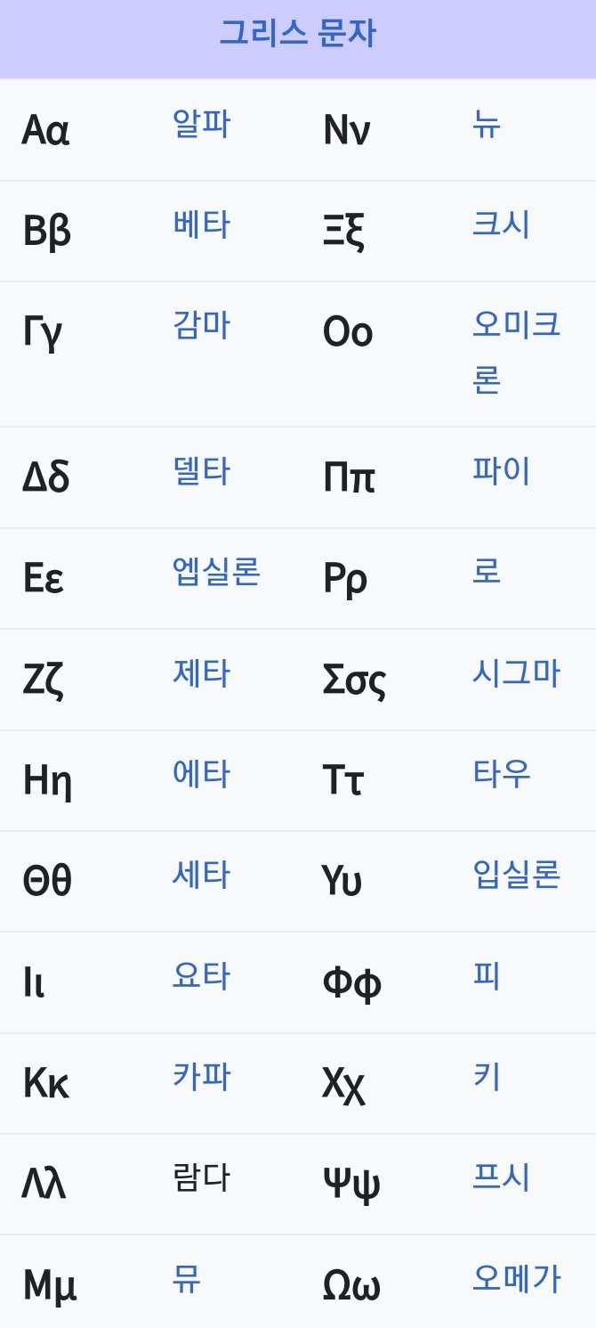Viewport: 596px width, 1328px height.
Task: Click the 뉴 link
Action: tap(487, 124)
